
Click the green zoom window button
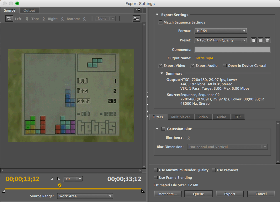pyautogui.click(x=17, y=3)
